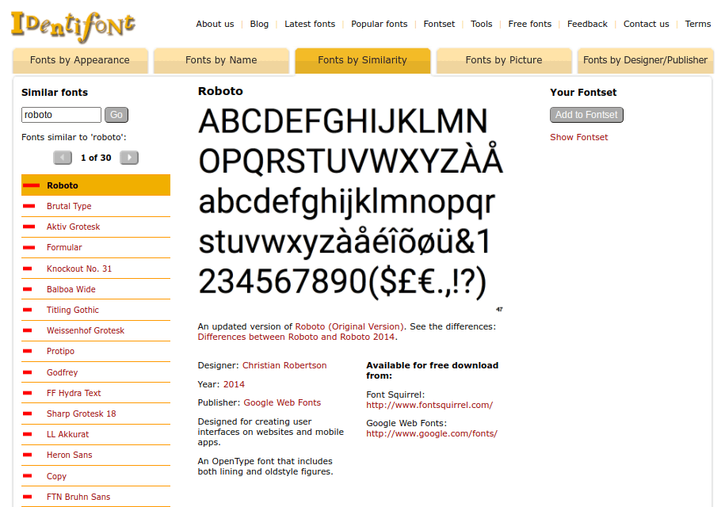
Task: Open Roboto (Original Version) link
Action: coord(350,326)
